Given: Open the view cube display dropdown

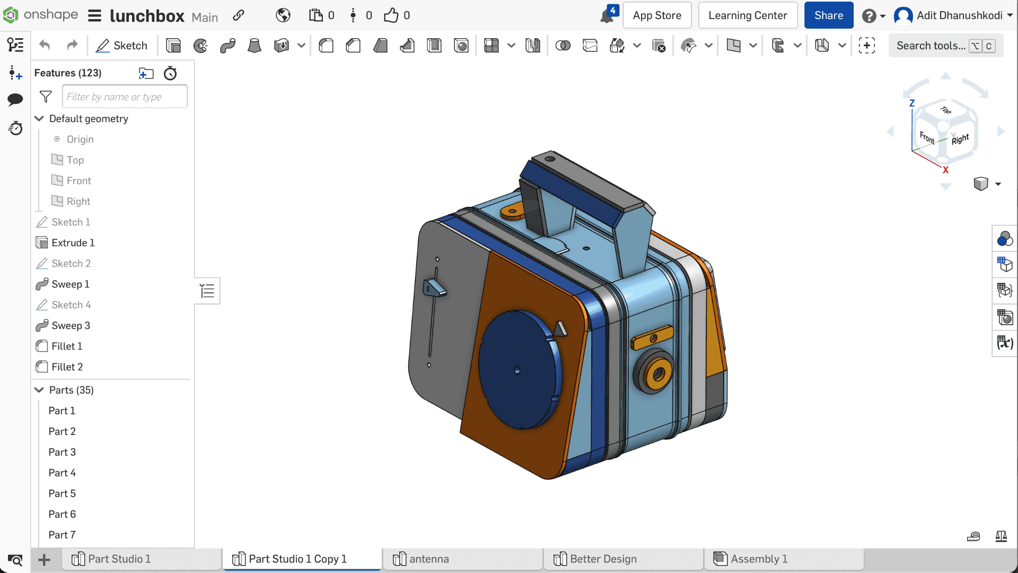Looking at the screenshot, I should coord(998,184).
